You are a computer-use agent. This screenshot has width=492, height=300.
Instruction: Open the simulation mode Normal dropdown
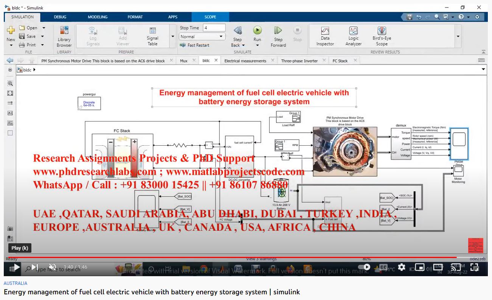202,37
